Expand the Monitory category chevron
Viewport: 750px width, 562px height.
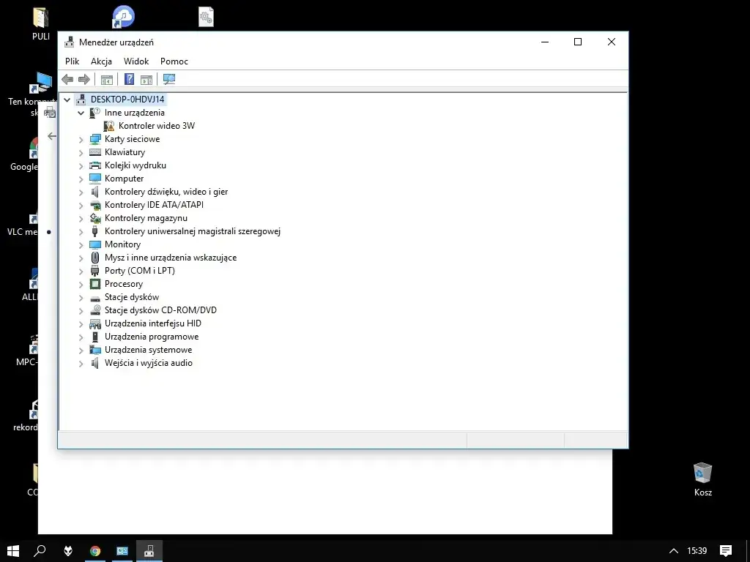click(81, 244)
